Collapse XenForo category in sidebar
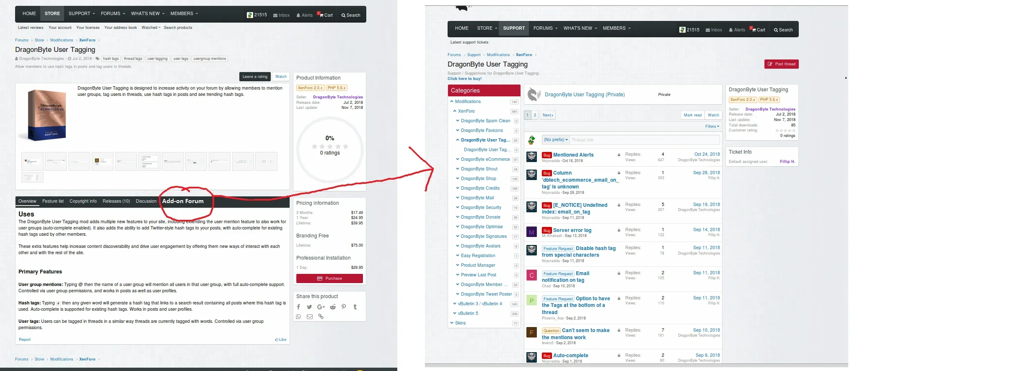 point(455,111)
